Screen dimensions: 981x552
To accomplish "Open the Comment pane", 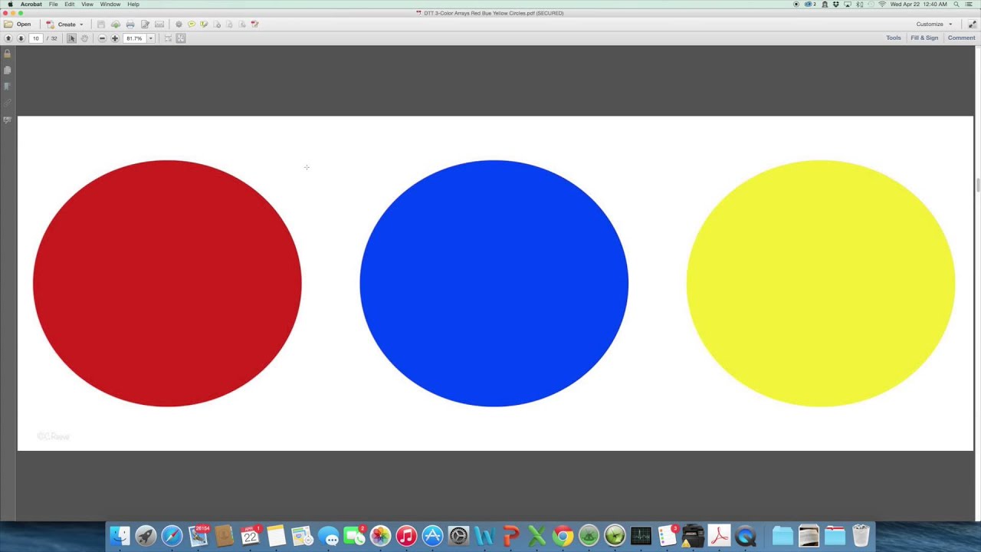I will coord(961,38).
